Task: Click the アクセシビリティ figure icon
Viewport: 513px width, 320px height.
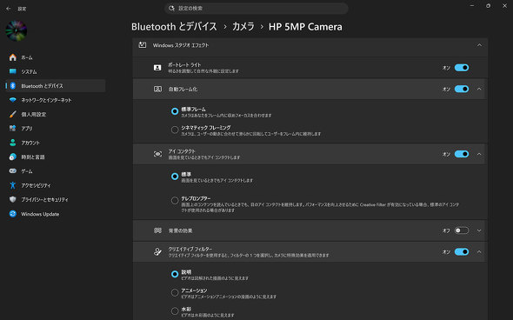Action: pyautogui.click(x=13, y=185)
